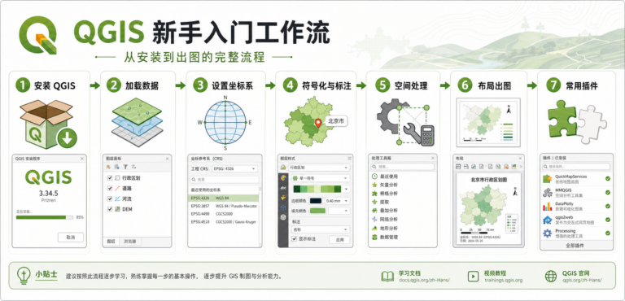Uncheck the 行政区划 layer checkbox
Viewport: 625px width, 301px height.
pyautogui.click(x=110, y=178)
